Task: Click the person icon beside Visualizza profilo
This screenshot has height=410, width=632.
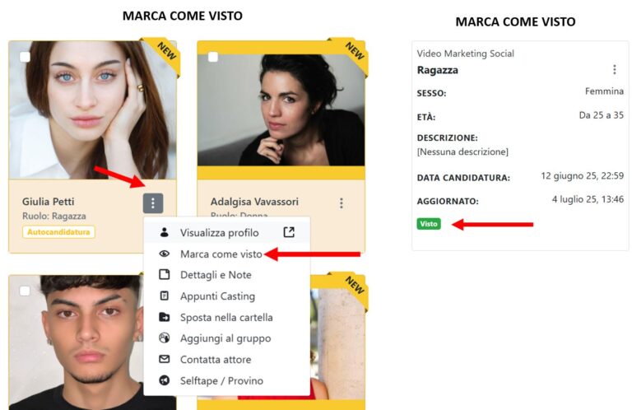Action: 164,232
